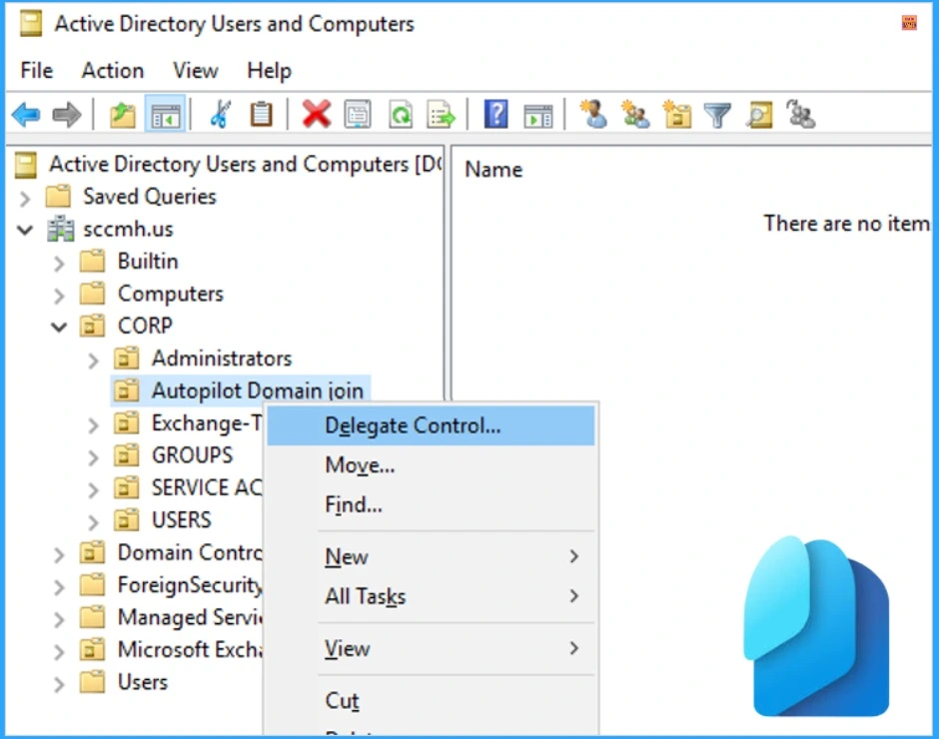Choose Find from the context menu
The width and height of the screenshot is (939, 739).
[x=431, y=504]
